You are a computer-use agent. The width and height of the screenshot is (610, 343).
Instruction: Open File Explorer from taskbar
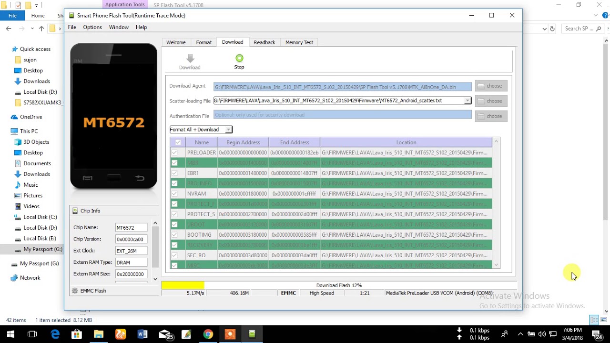click(99, 334)
